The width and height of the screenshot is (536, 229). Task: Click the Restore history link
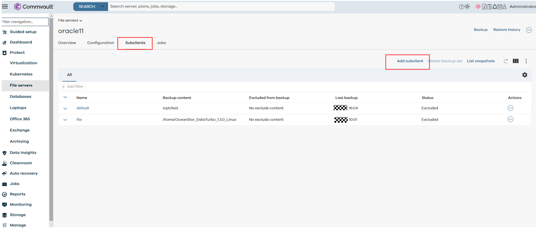(506, 30)
